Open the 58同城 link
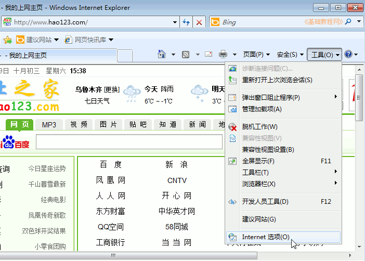Screen dimensions: 365x261 (177, 227)
